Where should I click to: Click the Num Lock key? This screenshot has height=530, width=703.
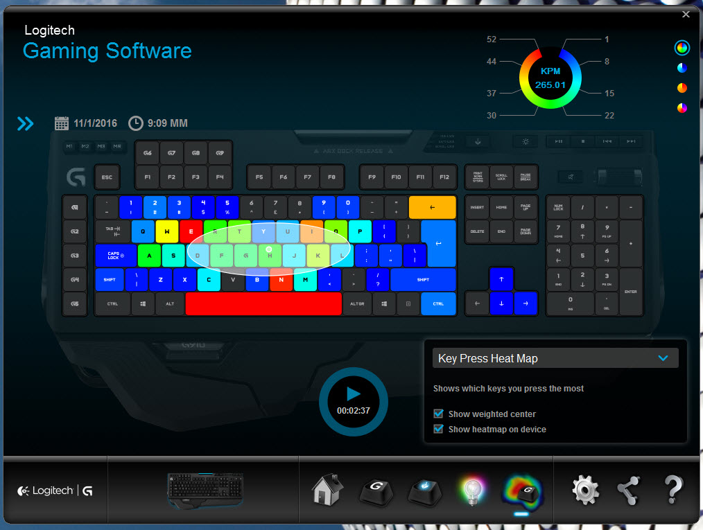click(558, 207)
